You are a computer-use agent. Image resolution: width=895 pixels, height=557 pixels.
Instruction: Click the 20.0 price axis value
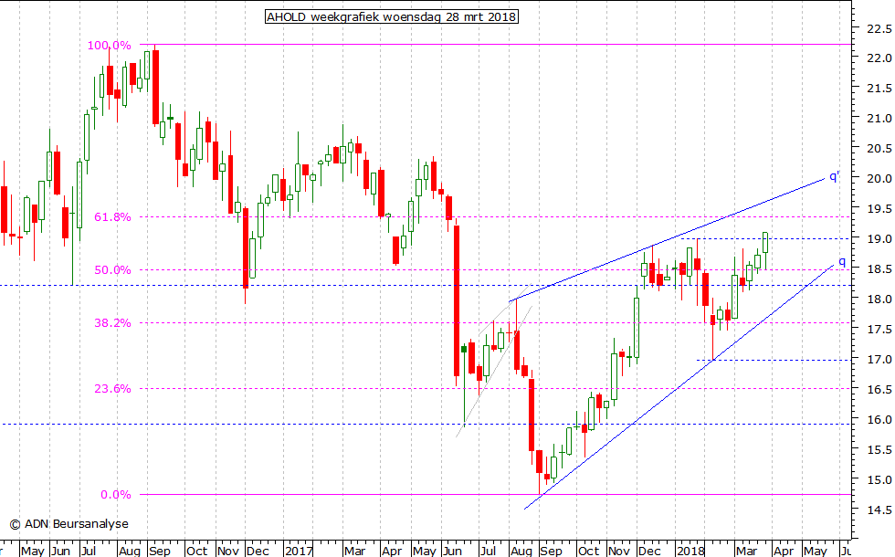[x=879, y=179]
